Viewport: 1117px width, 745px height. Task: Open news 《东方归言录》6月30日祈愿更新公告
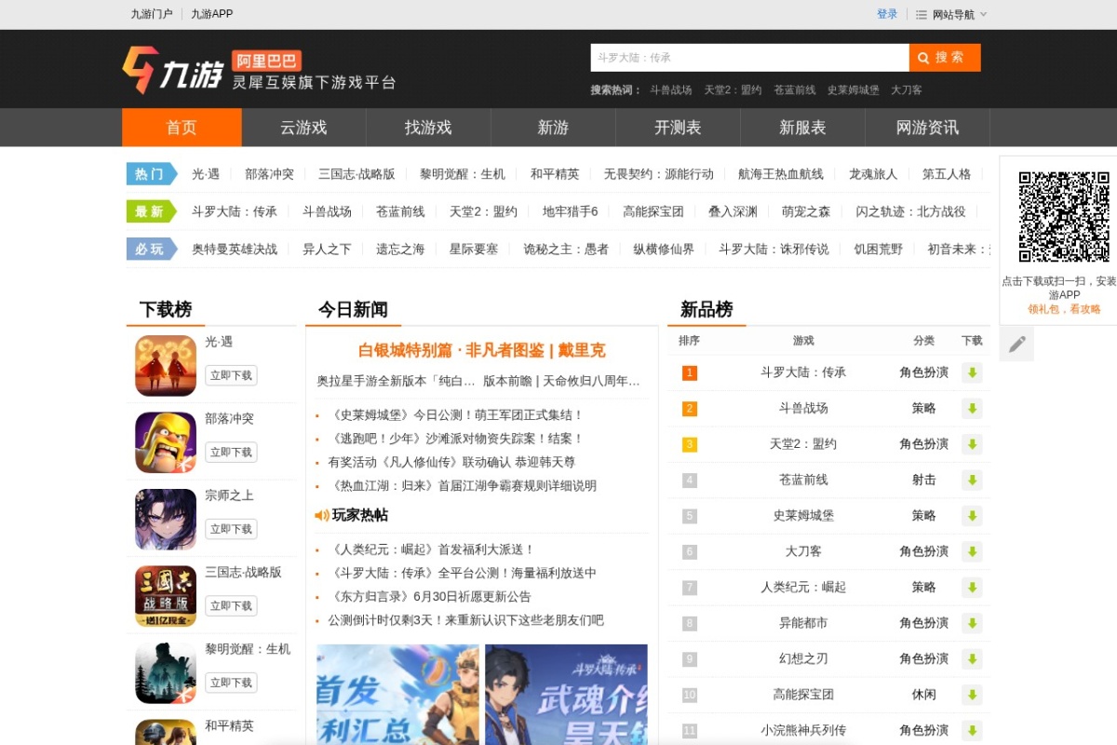click(x=430, y=597)
